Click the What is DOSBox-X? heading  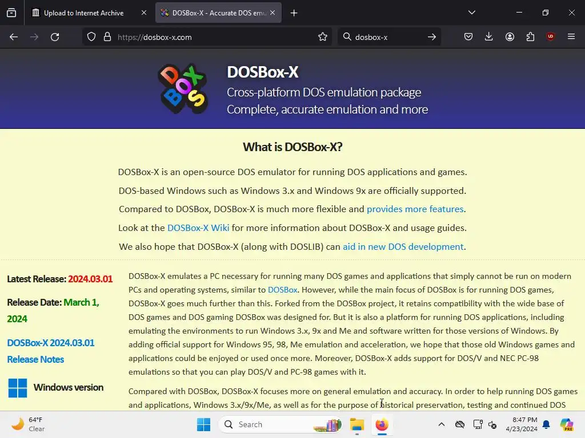[x=292, y=147]
